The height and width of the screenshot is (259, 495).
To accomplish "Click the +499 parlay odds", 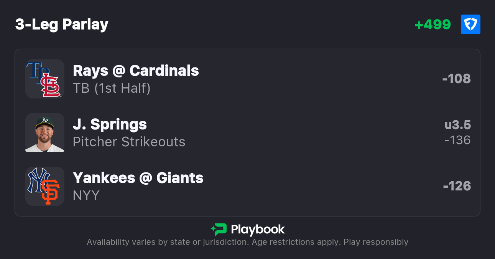I will [433, 25].
